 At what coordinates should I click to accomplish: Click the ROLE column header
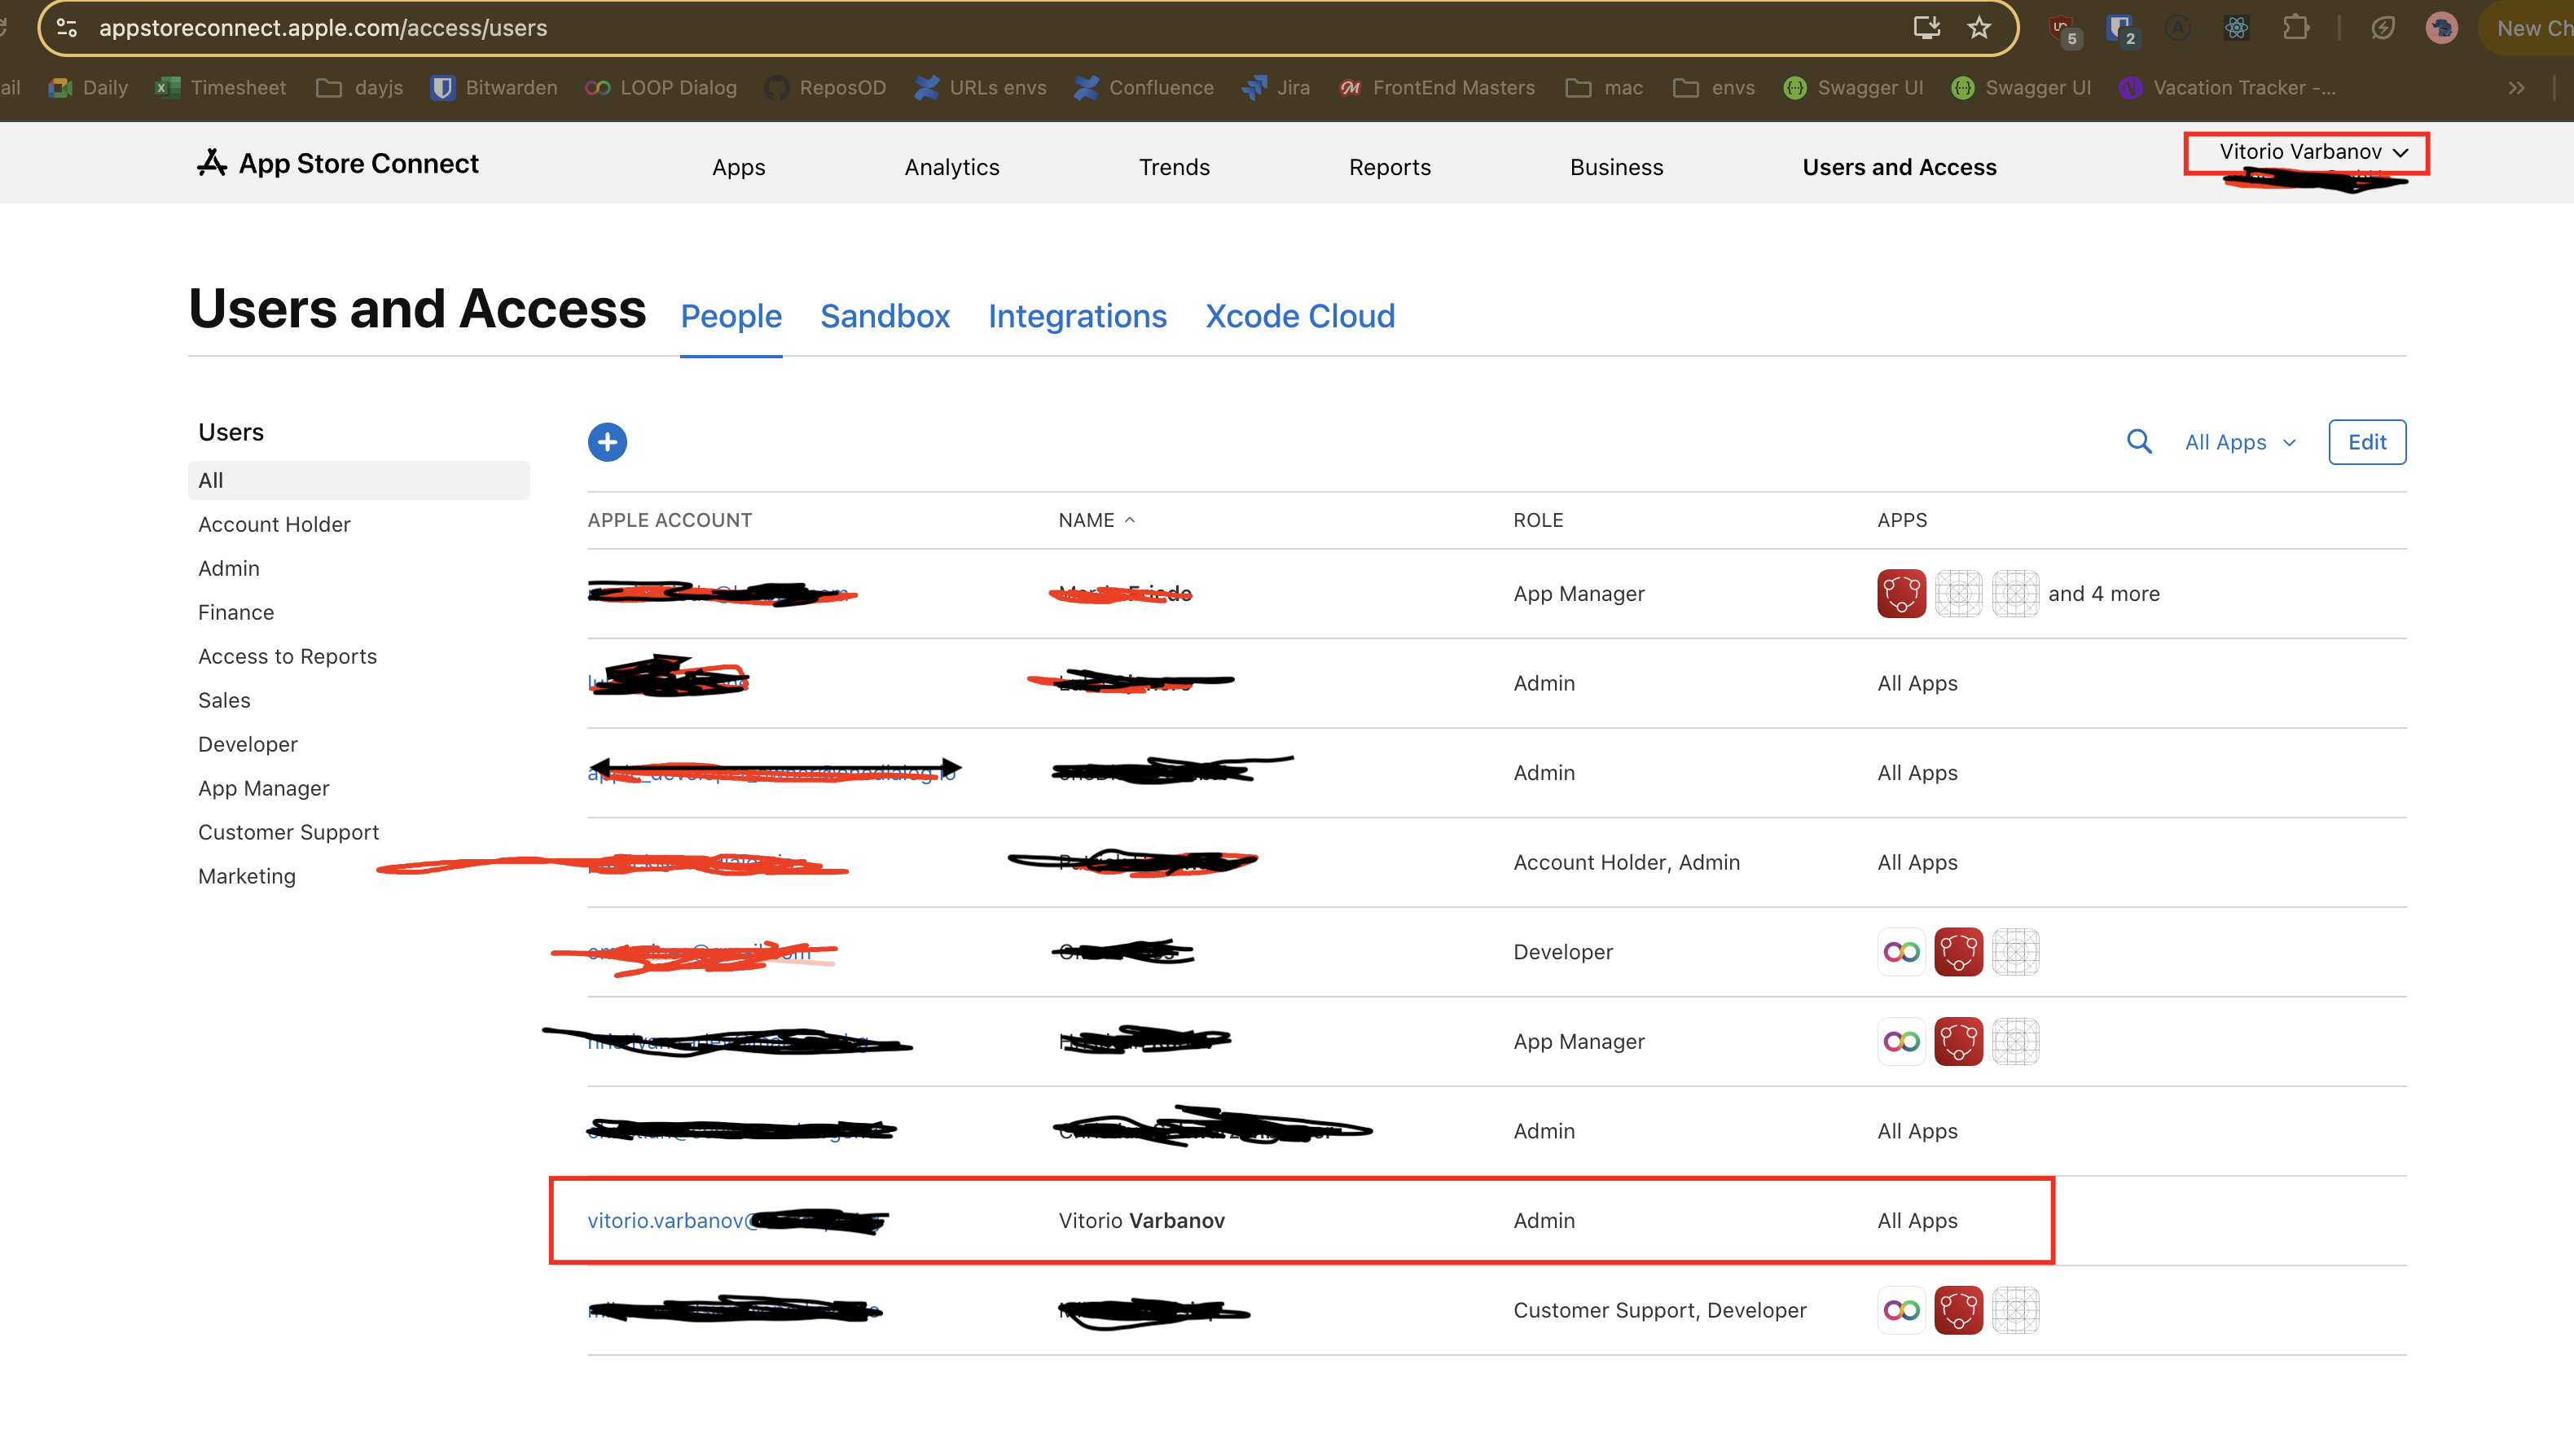(1538, 520)
